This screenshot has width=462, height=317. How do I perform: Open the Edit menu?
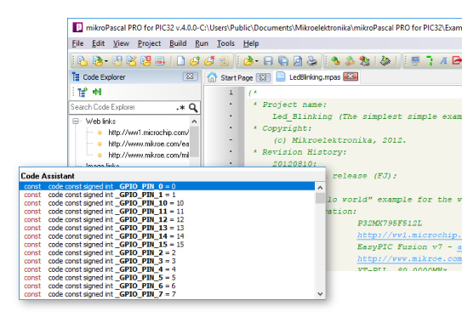click(x=98, y=43)
